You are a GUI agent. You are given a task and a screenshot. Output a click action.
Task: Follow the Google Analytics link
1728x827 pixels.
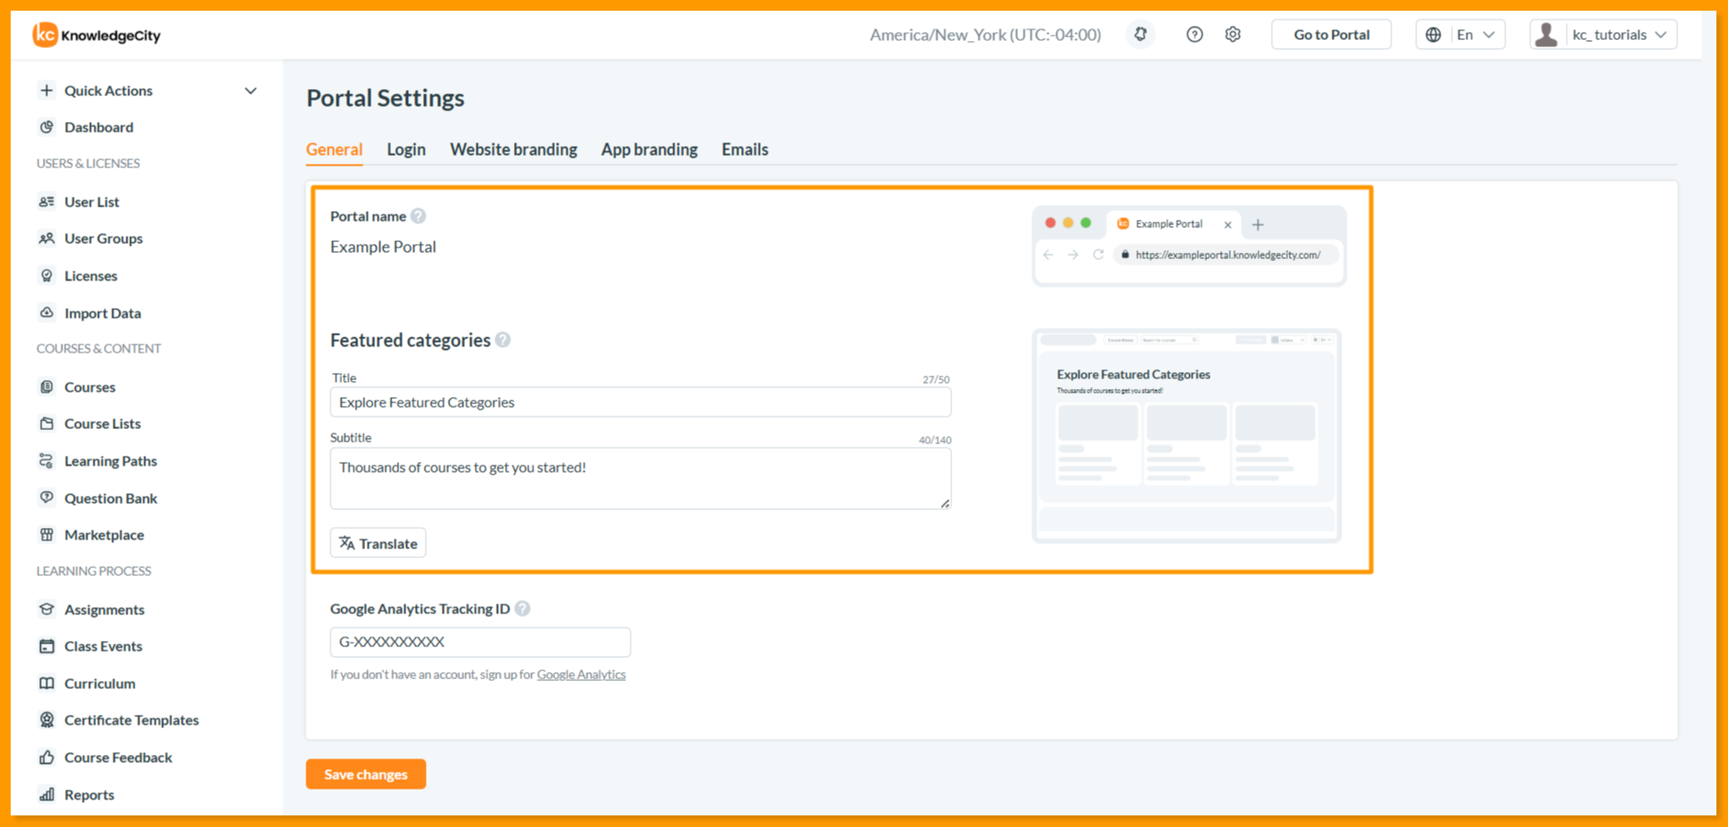pos(582,675)
